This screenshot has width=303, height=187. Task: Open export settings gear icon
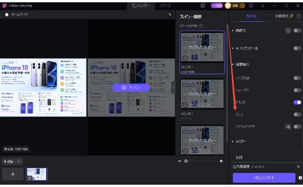coord(300,178)
